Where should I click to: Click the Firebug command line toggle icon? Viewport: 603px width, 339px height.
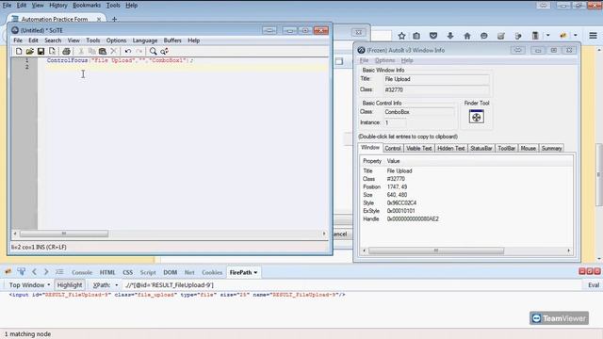pyautogui.click(x=59, y=272)
